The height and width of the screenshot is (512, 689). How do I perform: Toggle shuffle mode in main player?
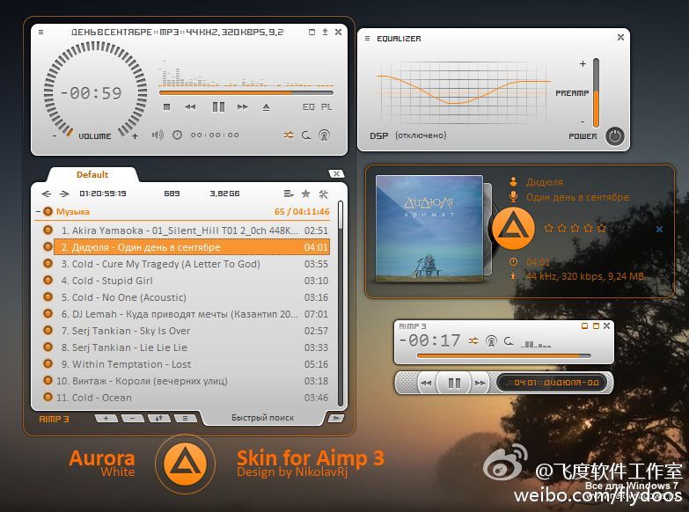point(289,135)
